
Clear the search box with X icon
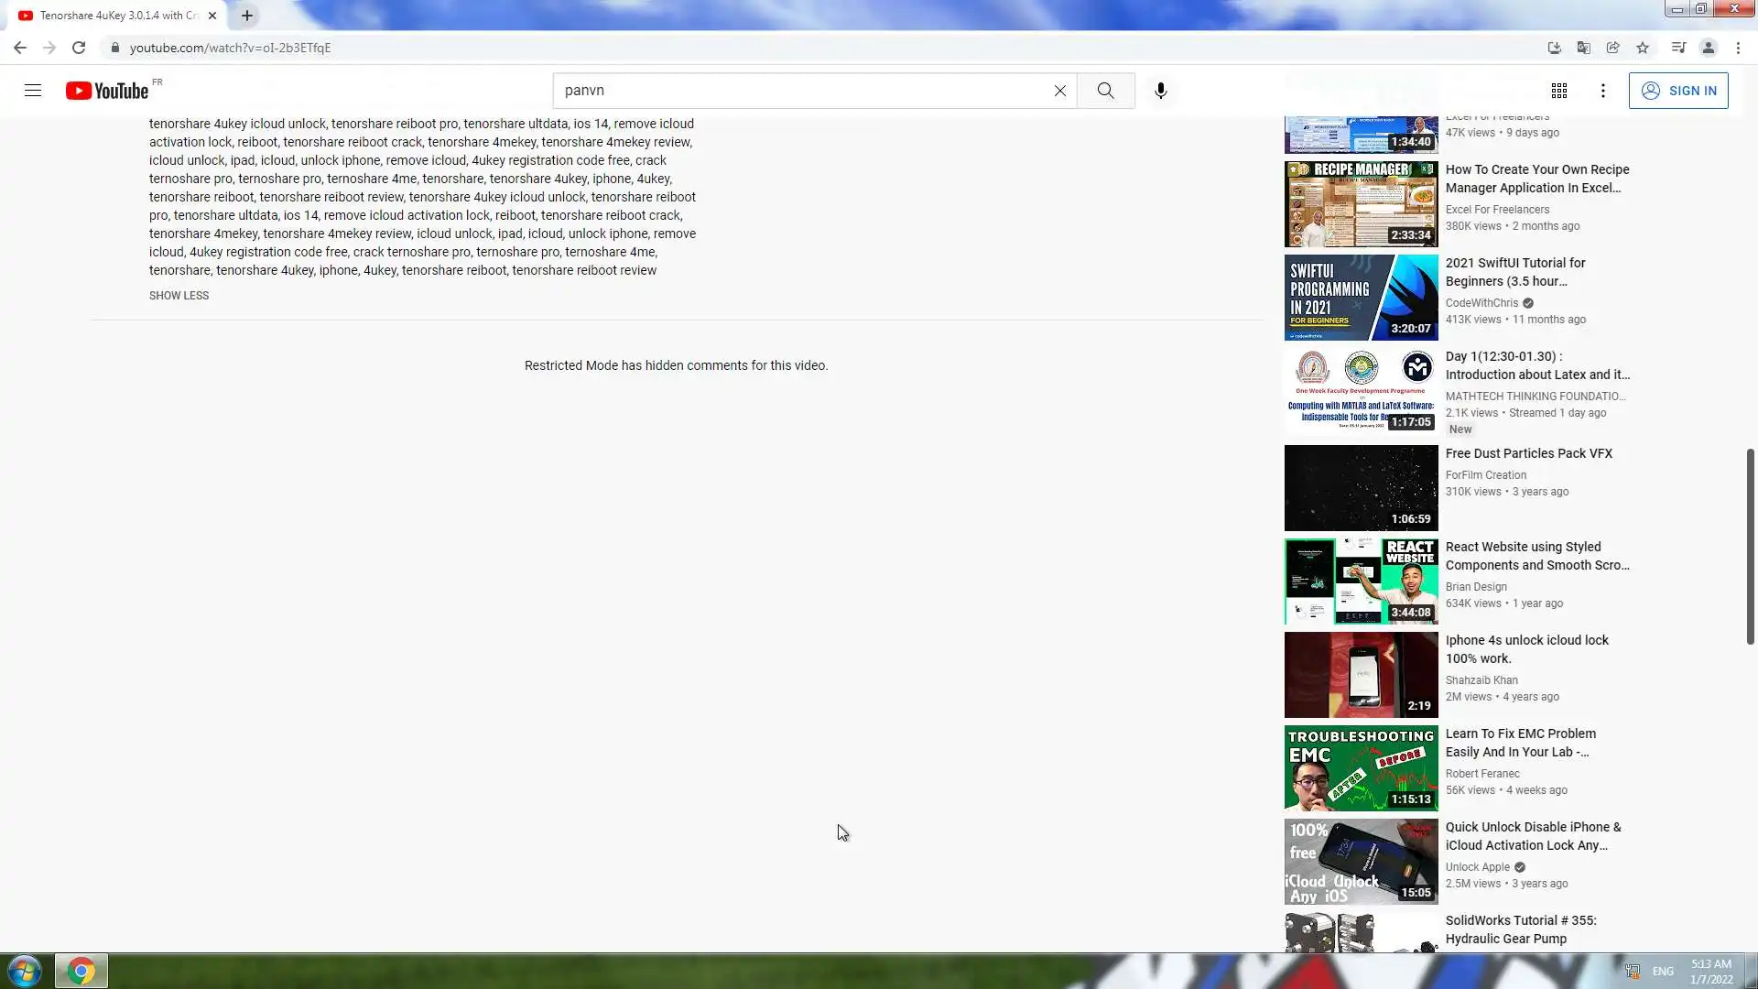point(1059,91)
